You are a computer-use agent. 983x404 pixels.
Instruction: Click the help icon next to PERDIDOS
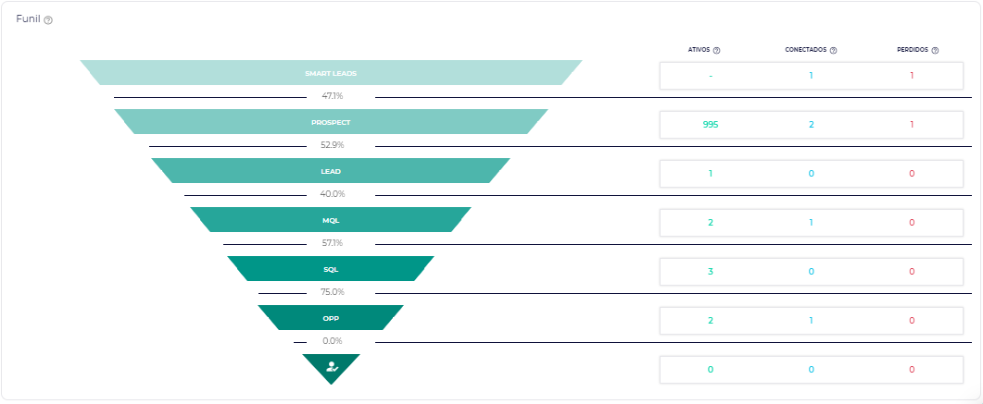(x=936, y=51)
